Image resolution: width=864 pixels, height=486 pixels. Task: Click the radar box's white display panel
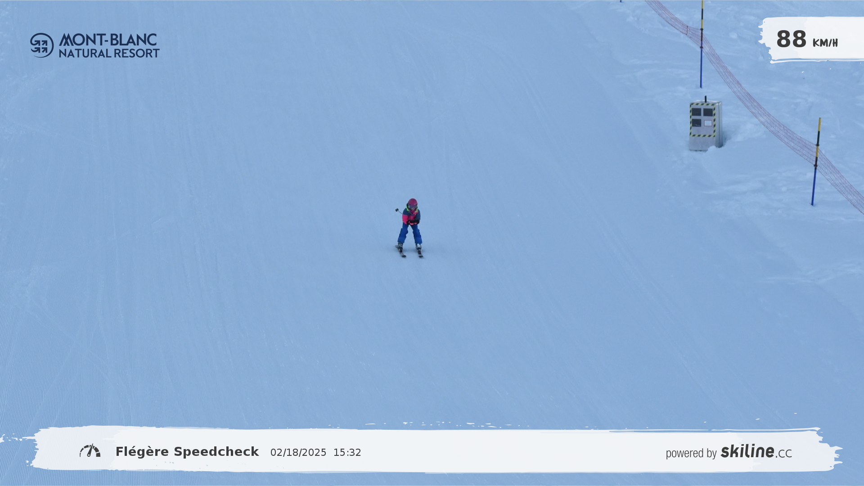click(708, 123)
